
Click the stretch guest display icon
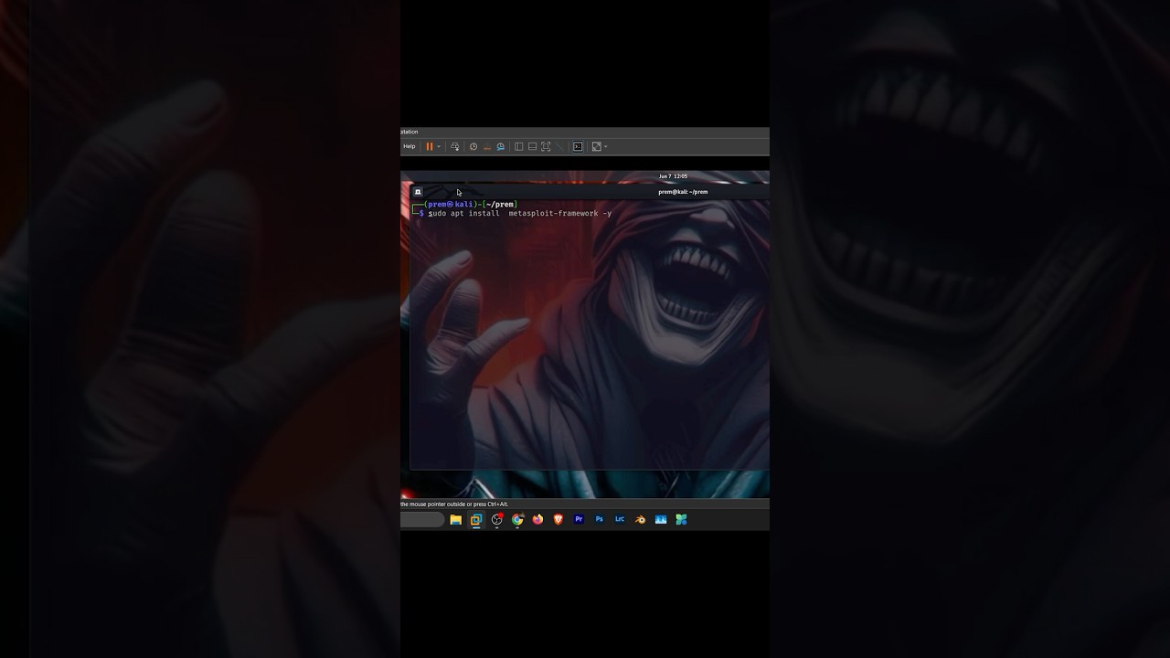pos(596,146)
